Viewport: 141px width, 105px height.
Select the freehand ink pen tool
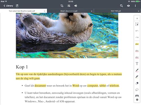(x=137, y=77)
